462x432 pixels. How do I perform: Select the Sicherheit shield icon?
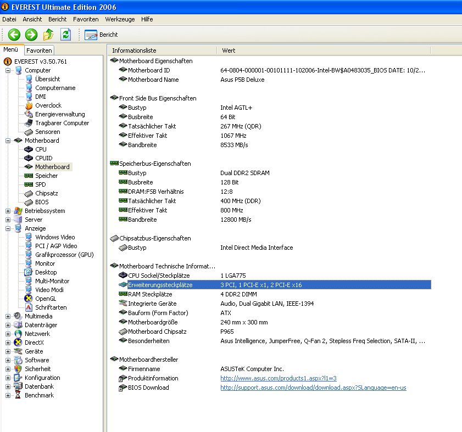click(18, 369)
